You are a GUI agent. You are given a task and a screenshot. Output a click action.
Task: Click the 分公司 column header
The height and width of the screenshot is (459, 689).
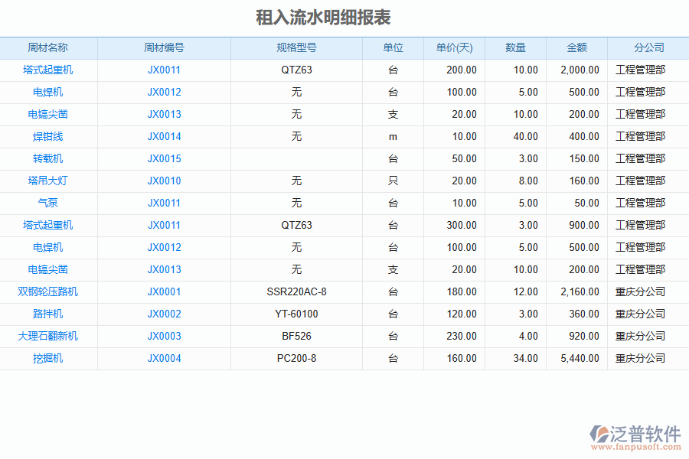click(x=648, y=47)
